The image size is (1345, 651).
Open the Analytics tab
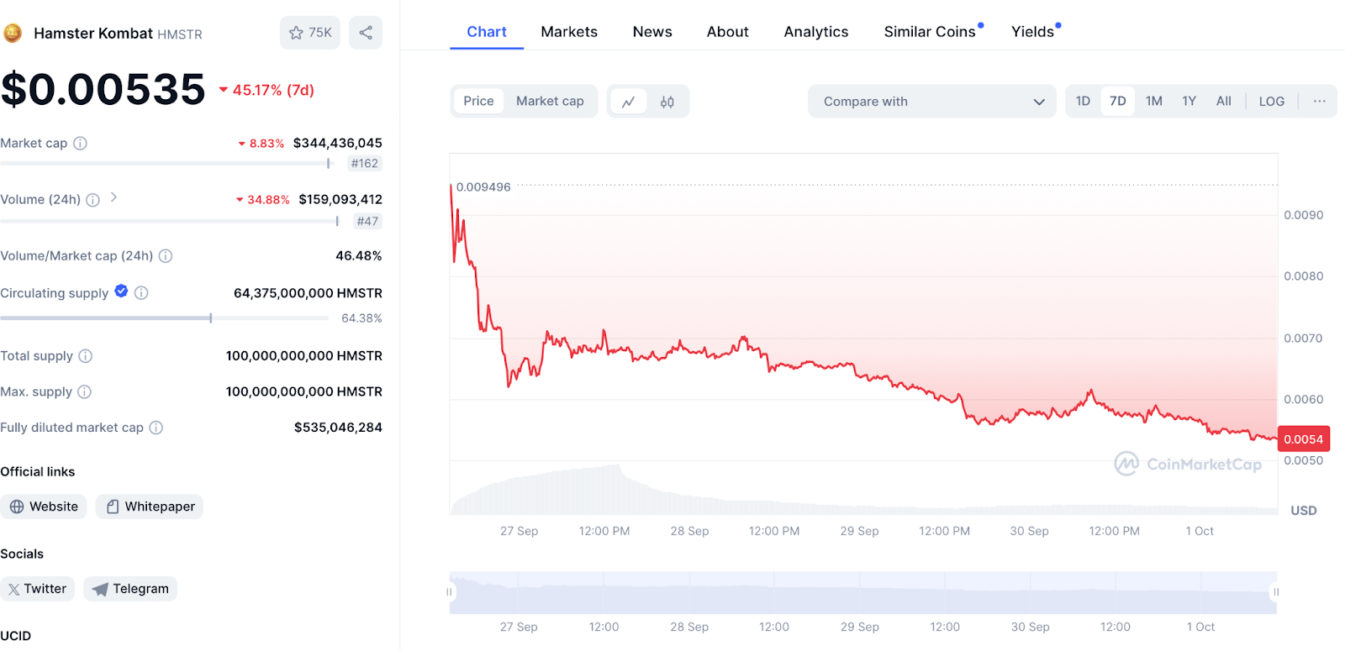[x=816, y=32]
